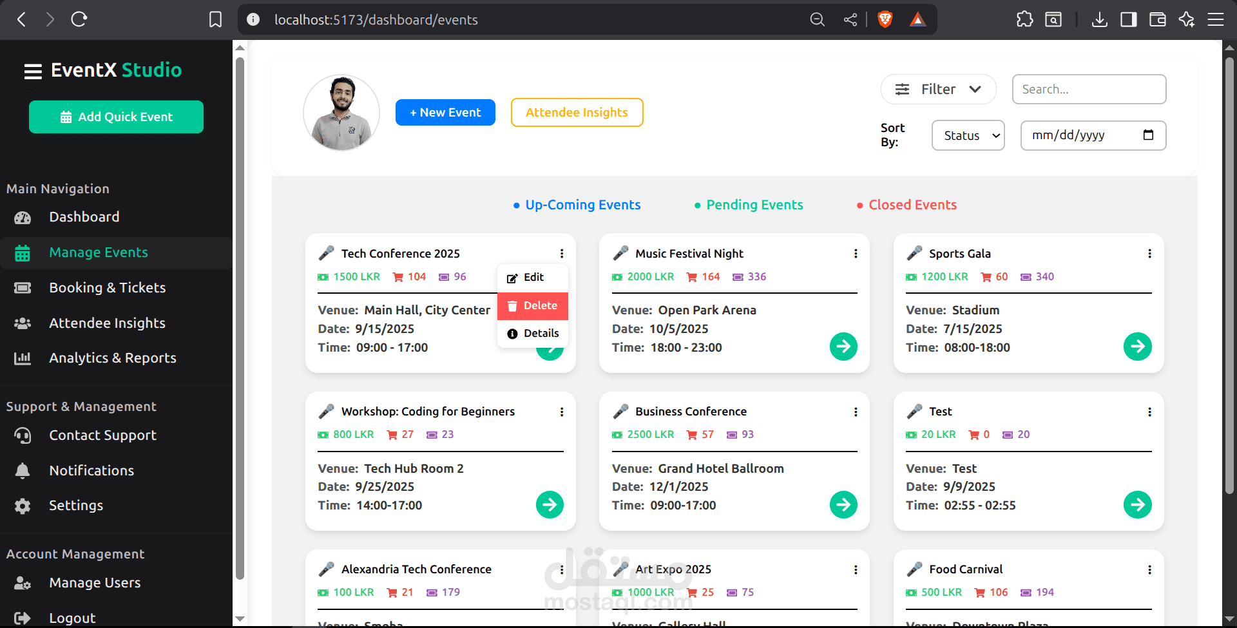Image resolution: width=1237 pixels, height=628 pixels.
Task: Open Manage Users in the sidebar
Action: click(x=116, y=583)
